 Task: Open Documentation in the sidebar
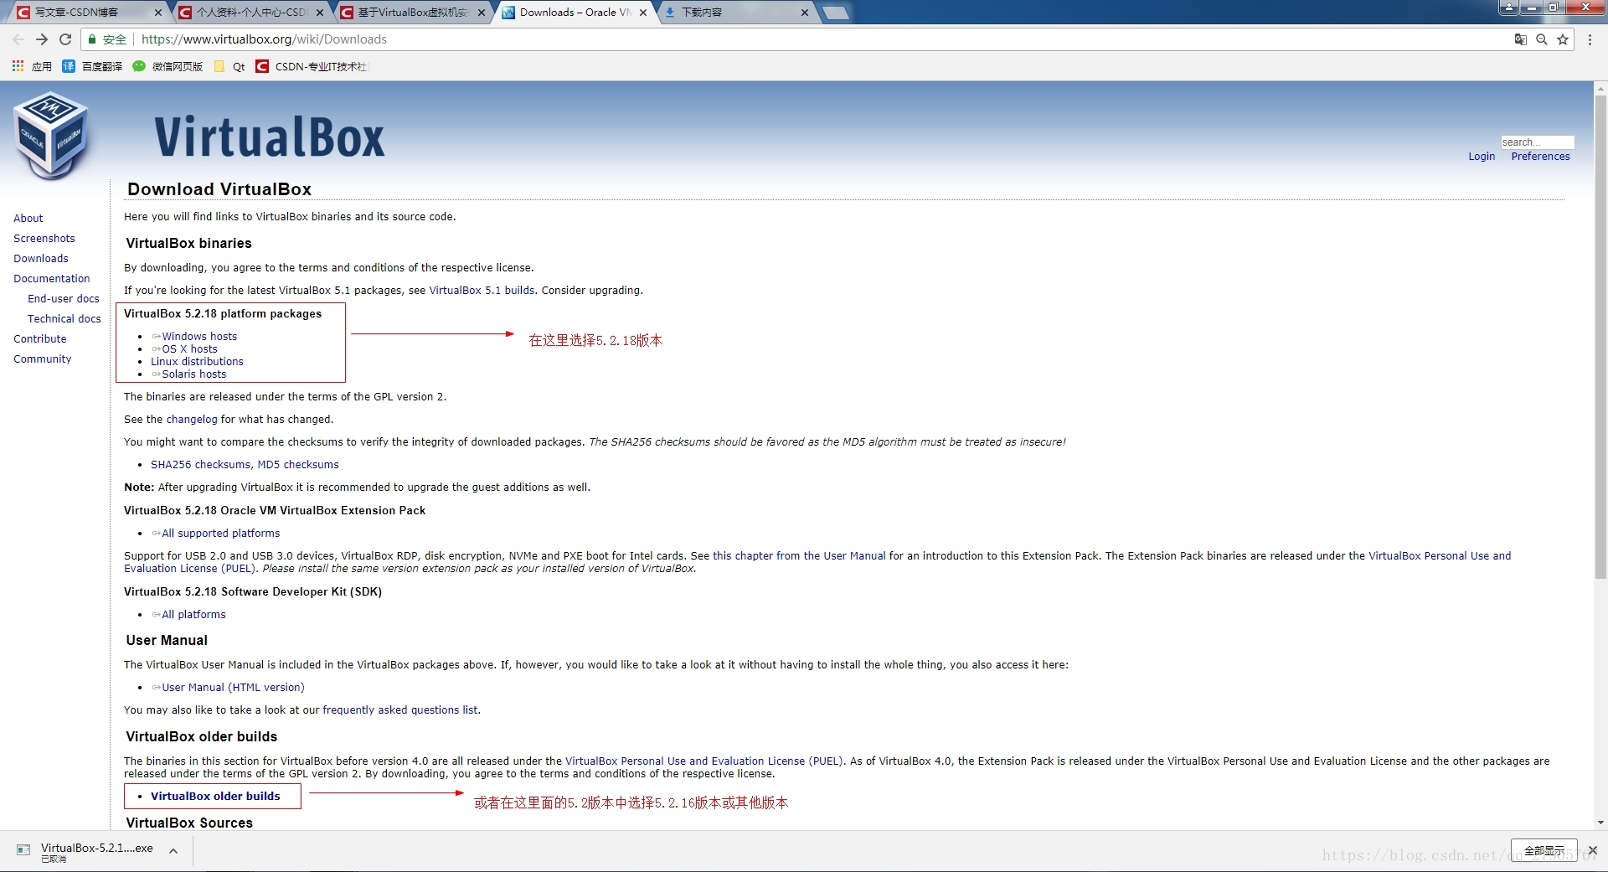tap(51, 279)
